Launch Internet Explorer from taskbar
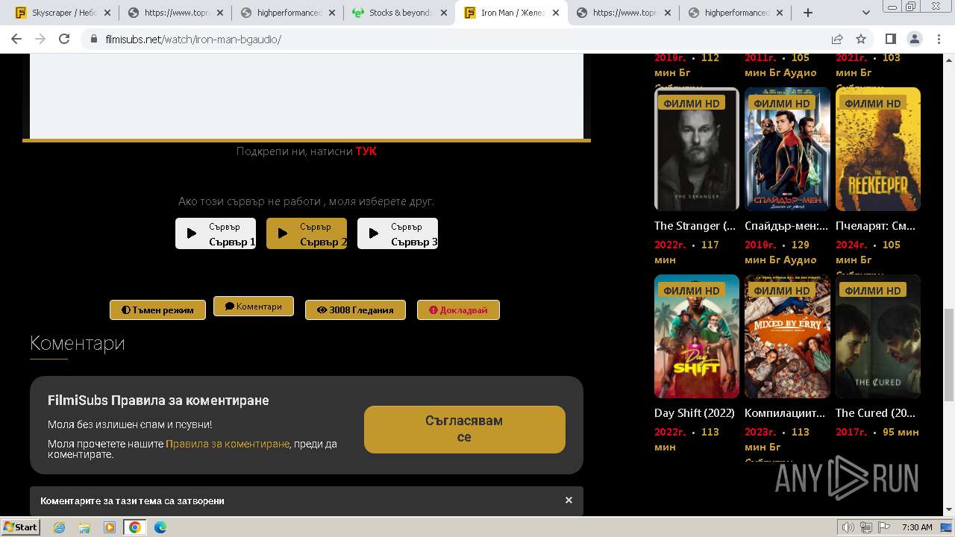The image size is (955, 537). click(59, 527)
